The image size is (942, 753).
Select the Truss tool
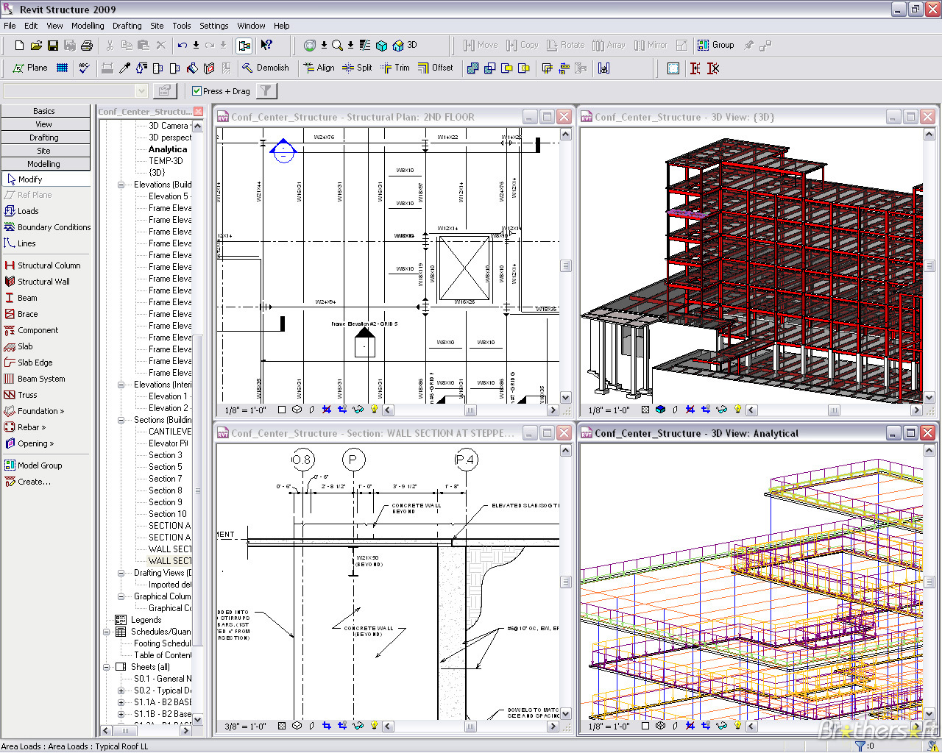(27, 395)
